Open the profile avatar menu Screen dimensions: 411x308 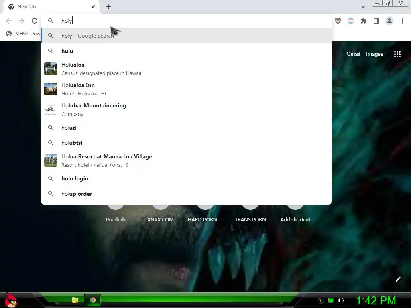389,21
